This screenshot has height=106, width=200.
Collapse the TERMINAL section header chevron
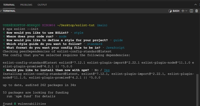click(x=1, y=11)
